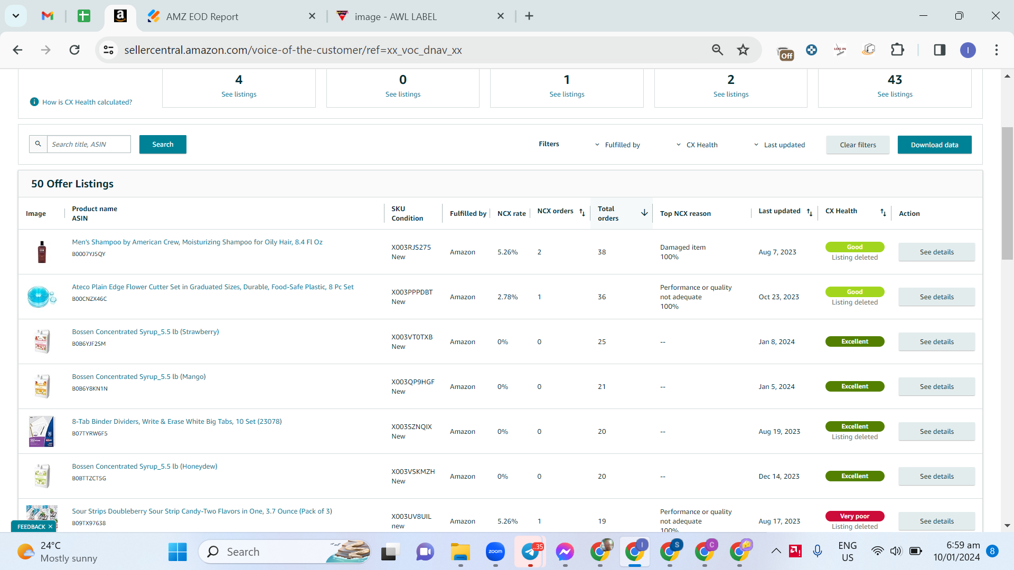Click the browser address bar URL
Viewport: 1014px width, 570px height.
(293, 50)
